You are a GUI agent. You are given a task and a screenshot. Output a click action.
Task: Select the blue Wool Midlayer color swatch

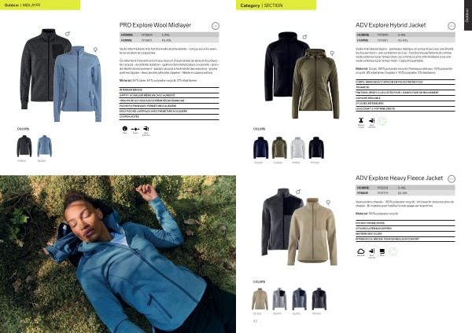click(45, 146)
